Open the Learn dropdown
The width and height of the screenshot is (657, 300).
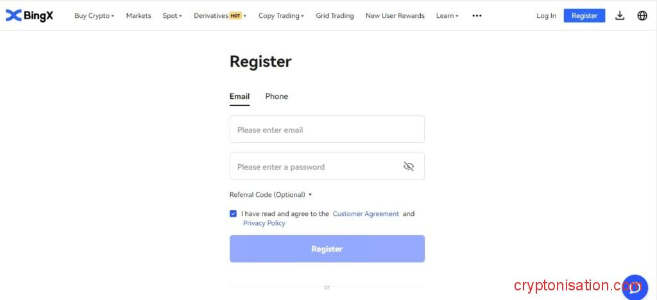[447, 15]
